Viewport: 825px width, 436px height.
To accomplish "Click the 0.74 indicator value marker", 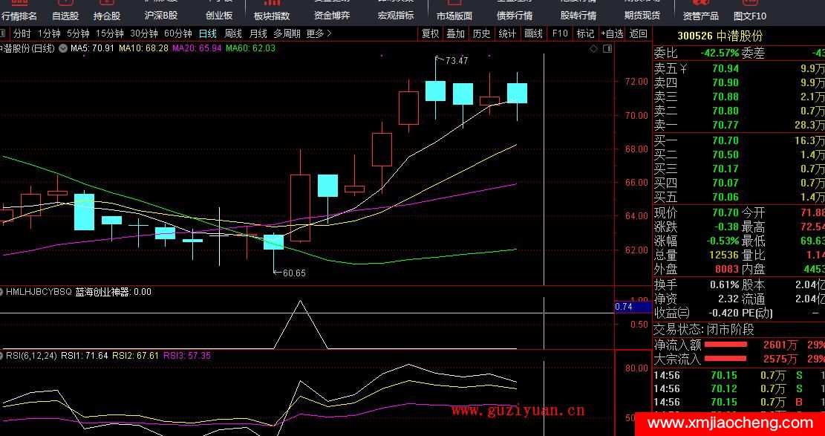I will click(623, 307).
